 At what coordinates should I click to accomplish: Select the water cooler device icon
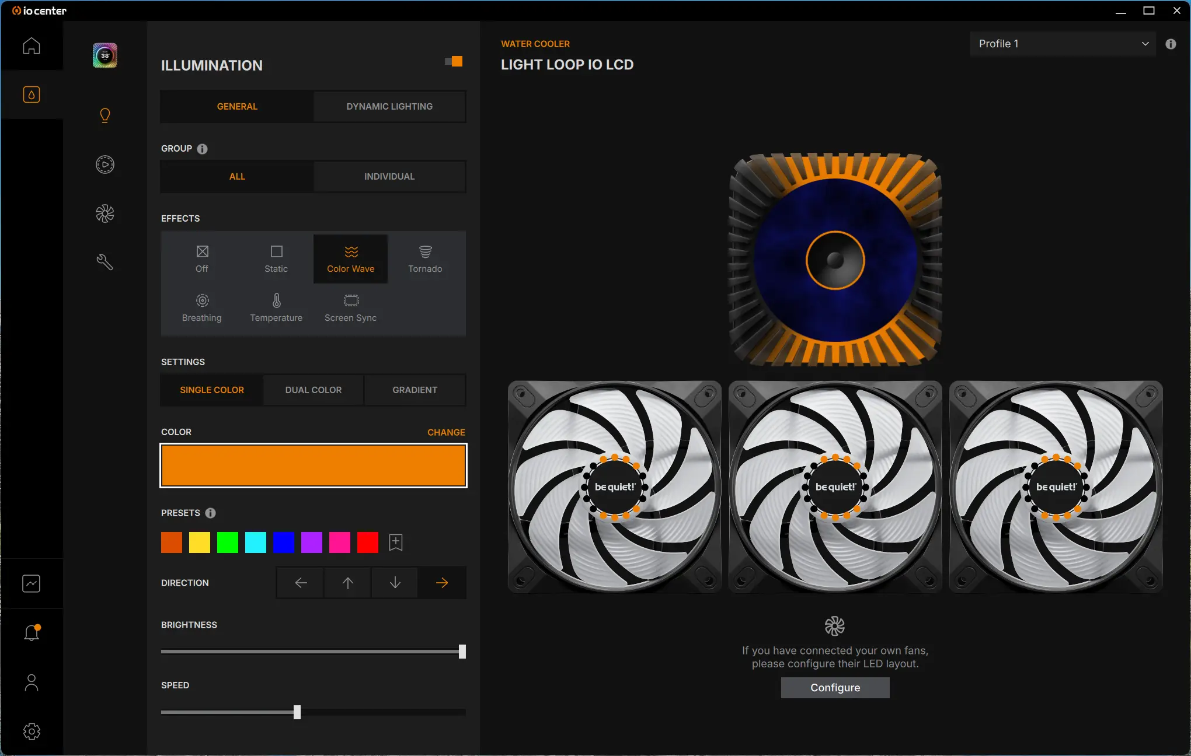[x=32, y=94]
